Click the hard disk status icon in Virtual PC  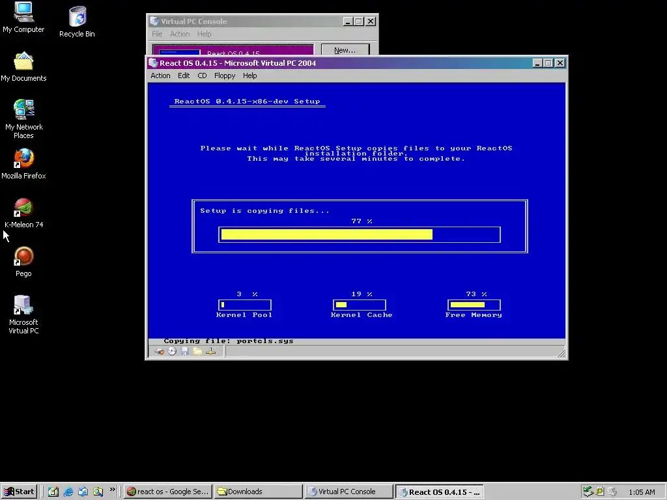[159, 351]
